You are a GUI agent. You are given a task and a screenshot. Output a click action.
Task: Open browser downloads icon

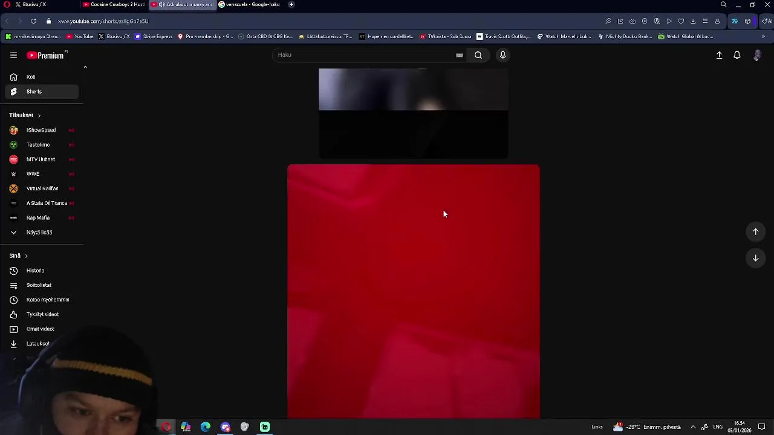click(x=693, y=21)
